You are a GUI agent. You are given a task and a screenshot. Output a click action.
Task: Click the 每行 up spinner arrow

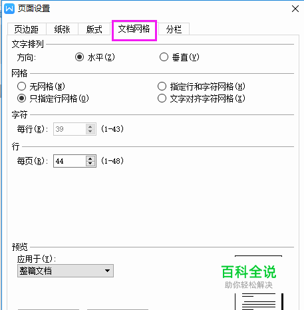[90, 126]
